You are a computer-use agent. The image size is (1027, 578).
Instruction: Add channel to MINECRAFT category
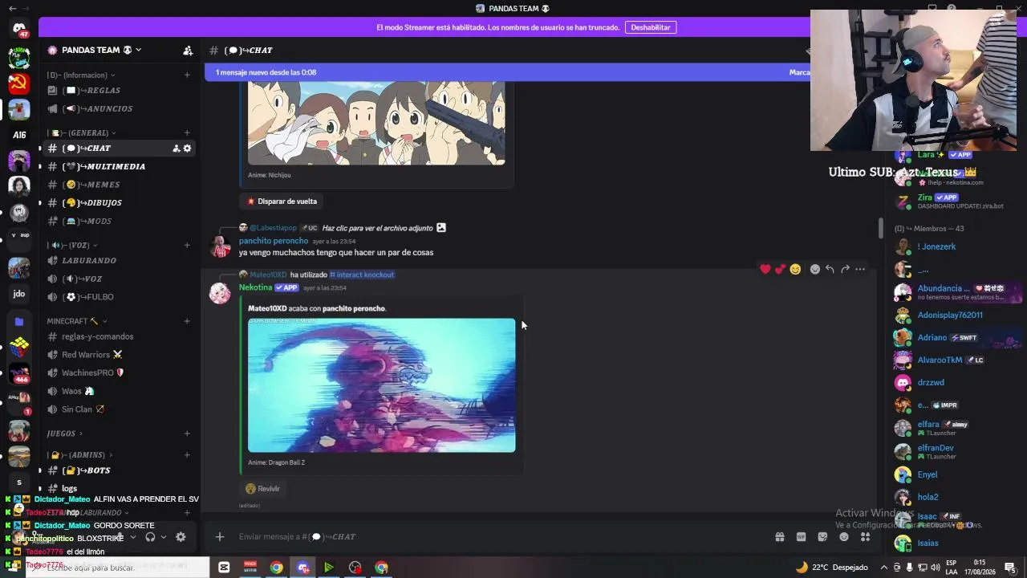point(187,321)
